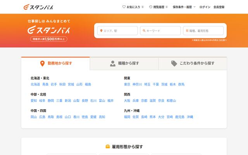The height and width of the screenshot is (155, 248).
Task: Select the 東京 link
Action: coord(127,84)
